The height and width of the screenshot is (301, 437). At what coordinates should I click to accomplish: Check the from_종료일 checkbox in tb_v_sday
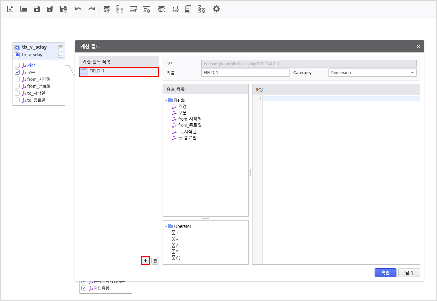(17, 86)
